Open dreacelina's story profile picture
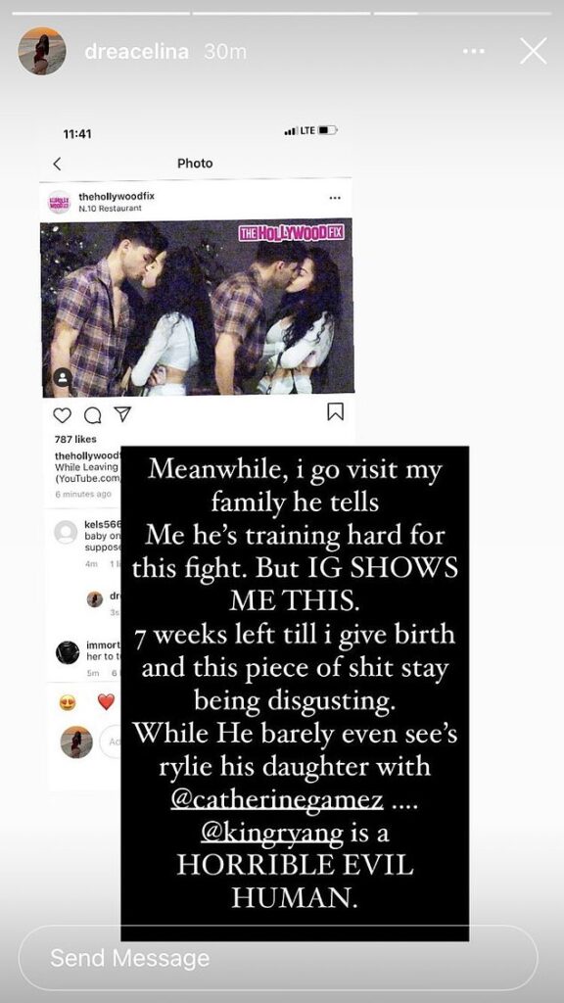 coord(41,51)
